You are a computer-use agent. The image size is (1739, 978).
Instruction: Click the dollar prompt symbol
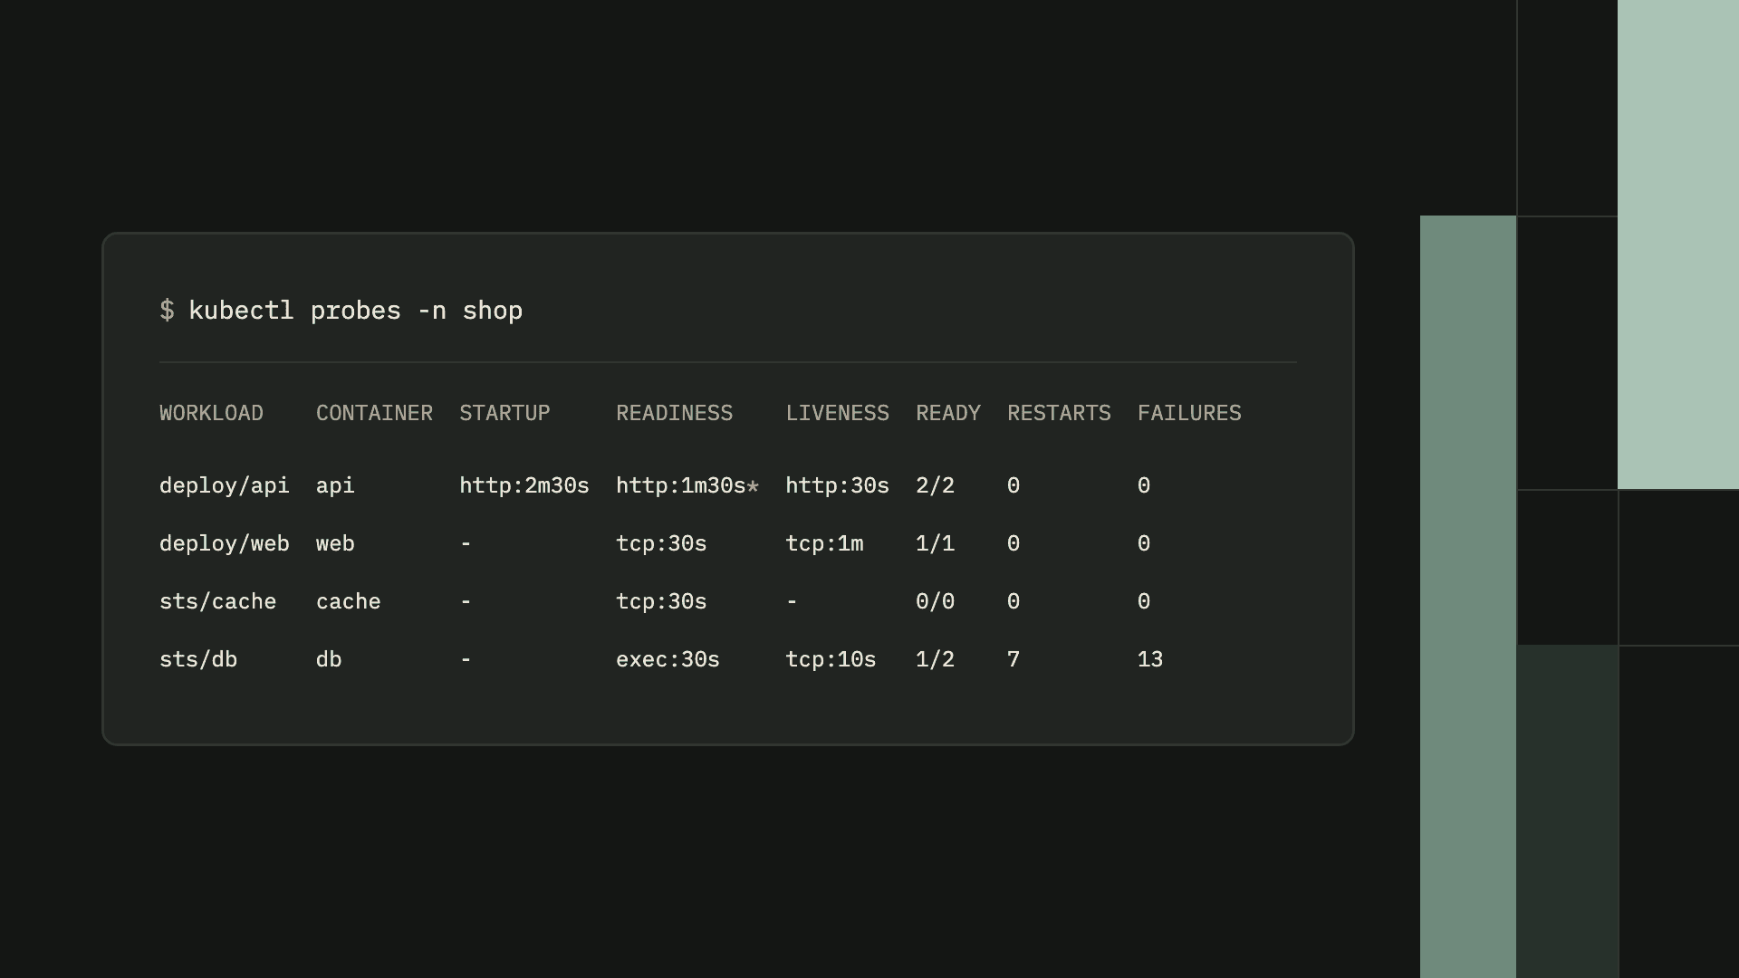tap(167, 311)
